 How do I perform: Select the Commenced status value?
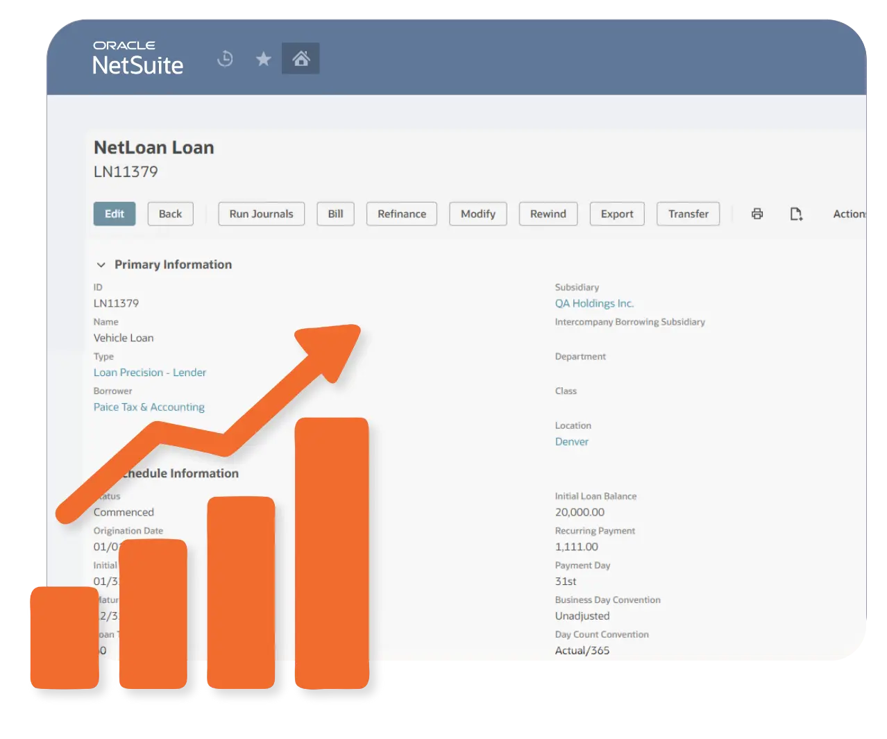coord(124,512)
